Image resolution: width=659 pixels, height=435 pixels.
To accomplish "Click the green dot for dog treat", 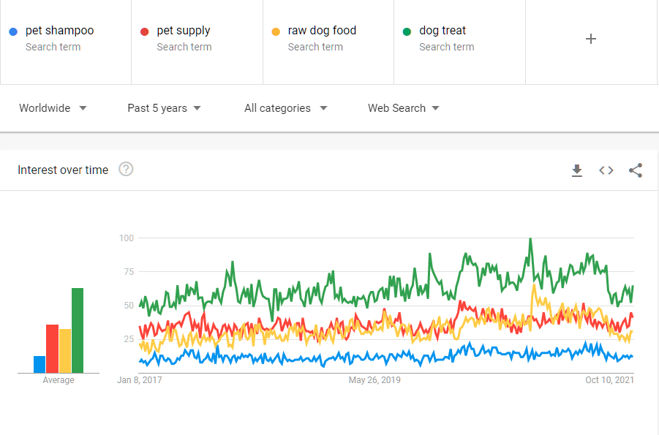I will (x=405, y=31).
